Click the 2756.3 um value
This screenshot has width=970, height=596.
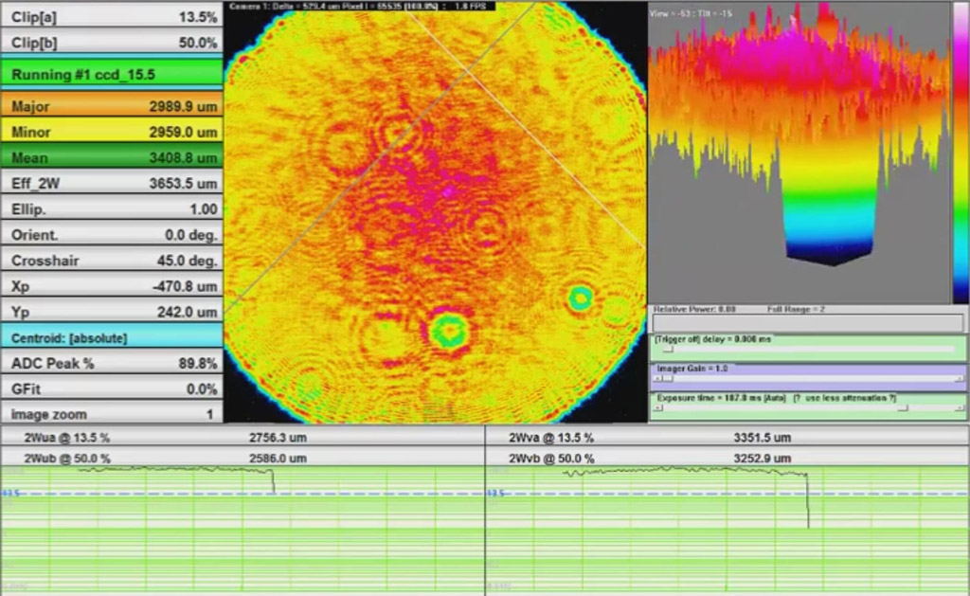(278, 438)
